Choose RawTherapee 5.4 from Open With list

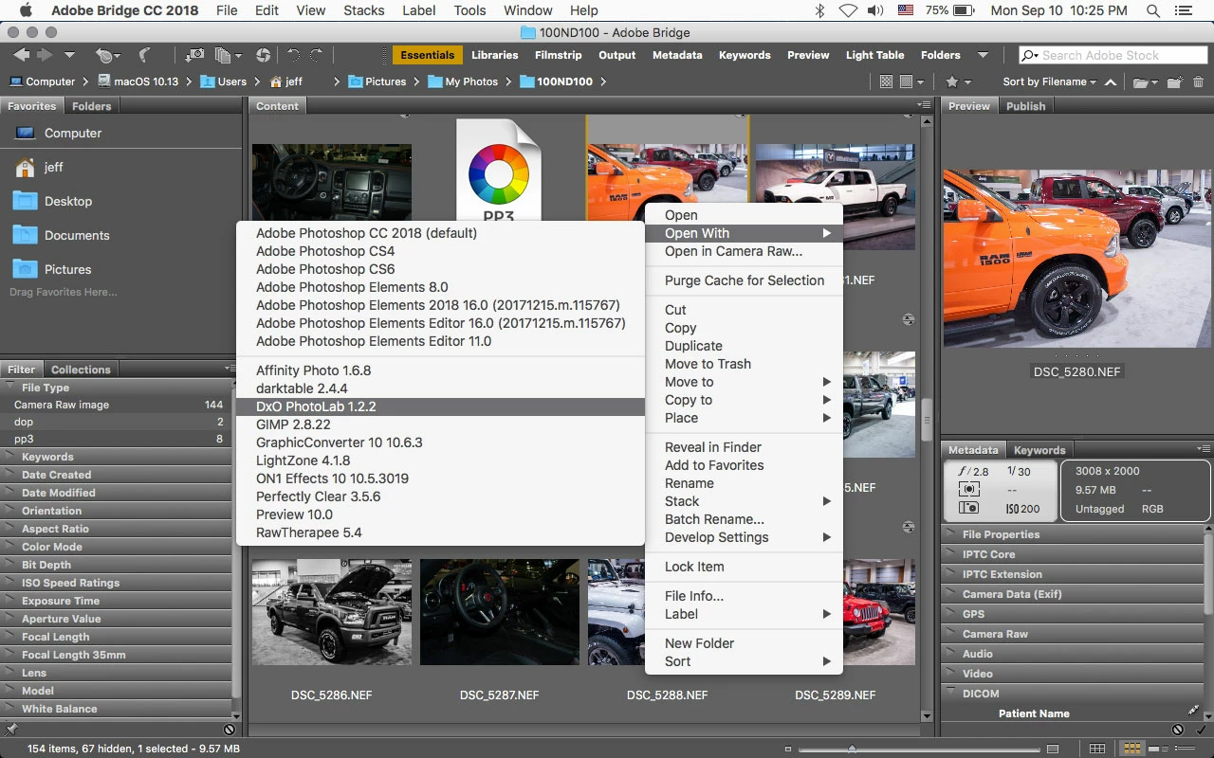440,532
